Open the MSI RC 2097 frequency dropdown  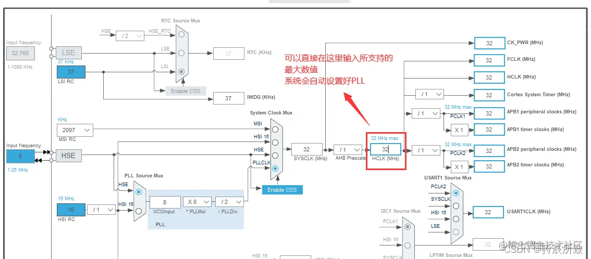[x=75, y=130]
